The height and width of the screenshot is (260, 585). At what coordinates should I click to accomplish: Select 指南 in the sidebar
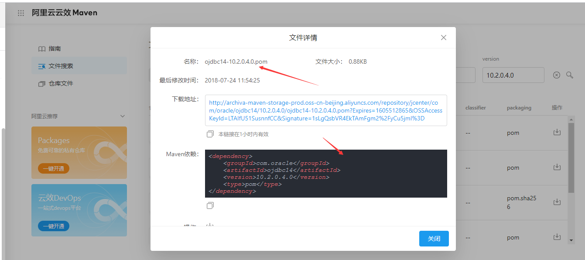(55, 48)
